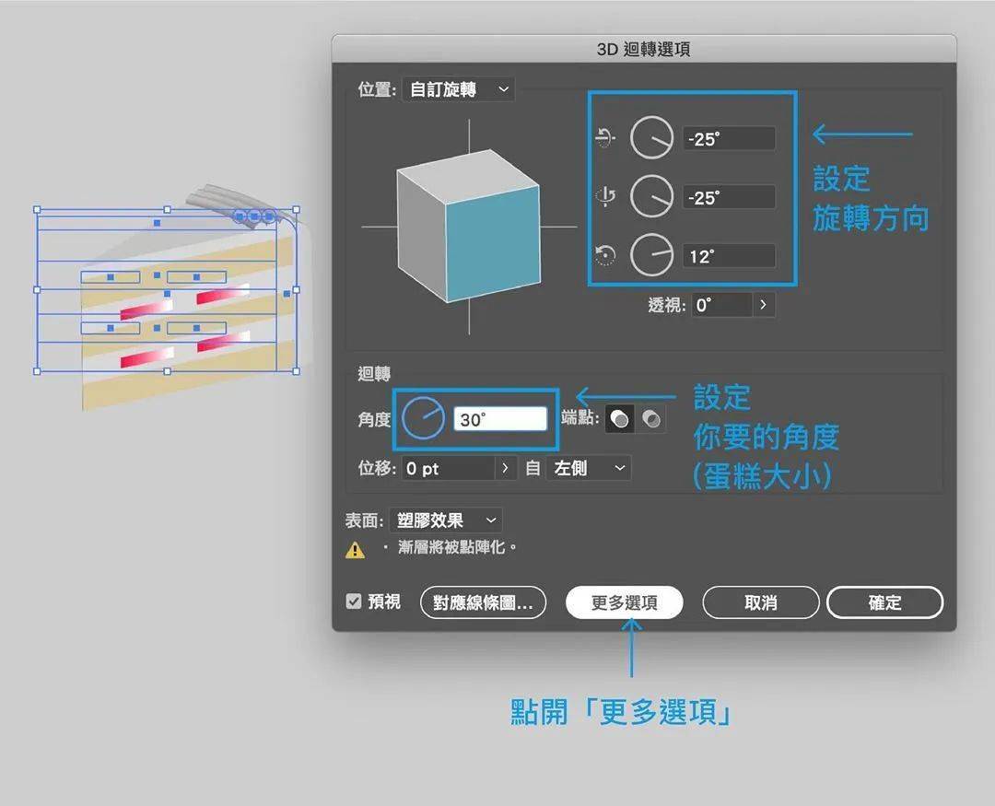The width and height of the screenshot is (995, 806).
Task: Click the yellow warning triangle icon
Action: pos(355,550)
